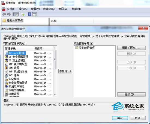Image resolution: width=150 pixels, height=124 pixels.
Task: Click the NAP 客户端配置 snap-in icon
Action: click(6, 64)
